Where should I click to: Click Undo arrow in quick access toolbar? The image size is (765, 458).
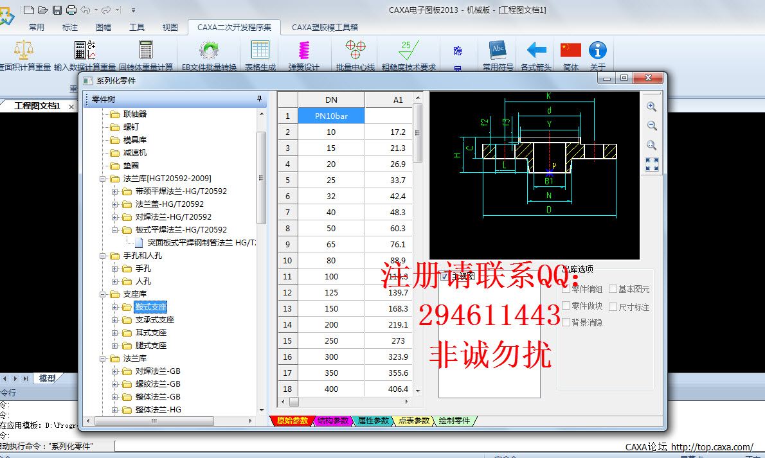(x=85, y=10)
